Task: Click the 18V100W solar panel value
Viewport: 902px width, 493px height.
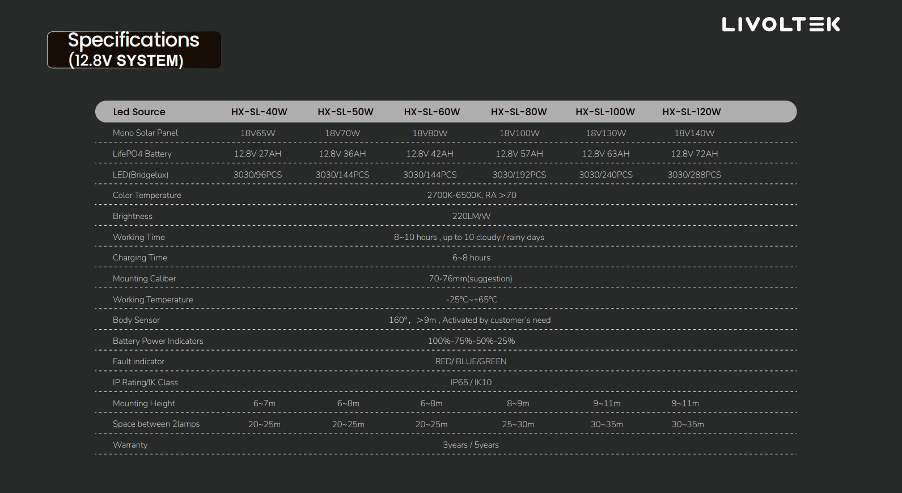Action: [519, 133]
